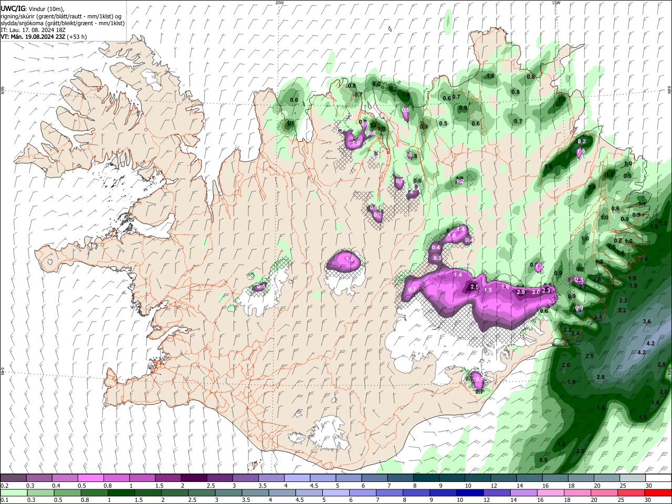Select the bright red rain swatch labeled 30
672x504 pixels.
(658, 492)
